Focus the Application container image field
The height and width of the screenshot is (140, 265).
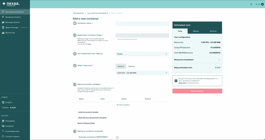(142, 35)
